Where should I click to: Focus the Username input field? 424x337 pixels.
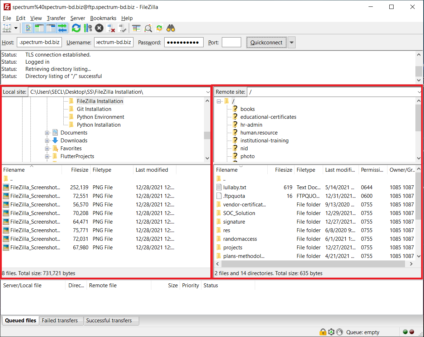[113, 42]
